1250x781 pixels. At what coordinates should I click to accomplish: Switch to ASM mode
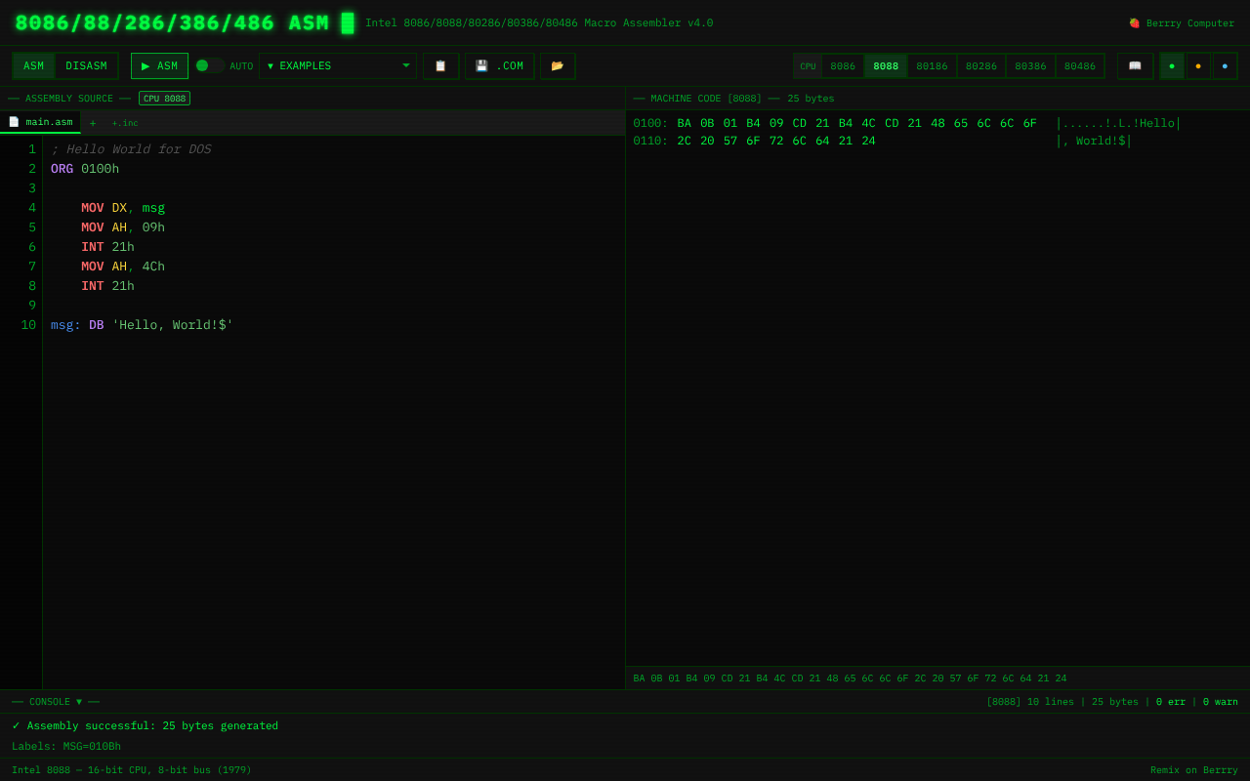click(34, 66)
